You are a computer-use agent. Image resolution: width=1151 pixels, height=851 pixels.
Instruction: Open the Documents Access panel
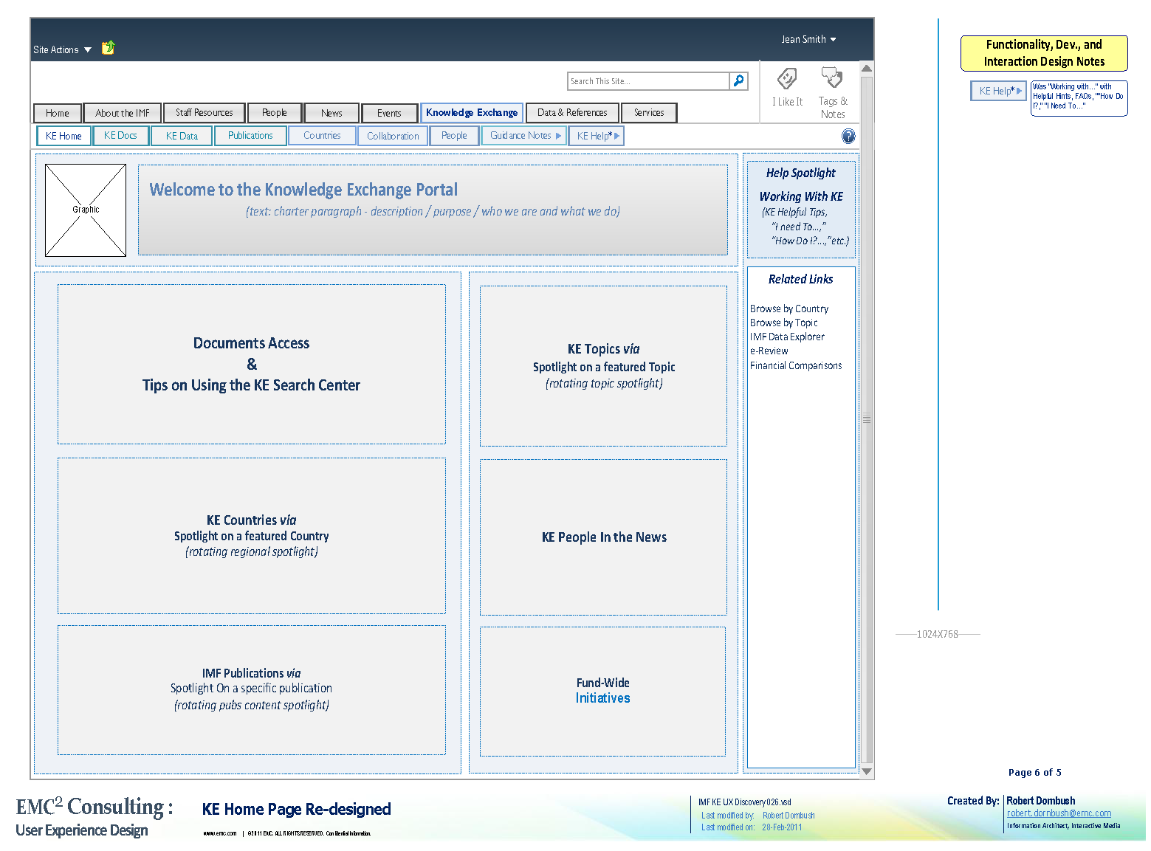(252, 365)
